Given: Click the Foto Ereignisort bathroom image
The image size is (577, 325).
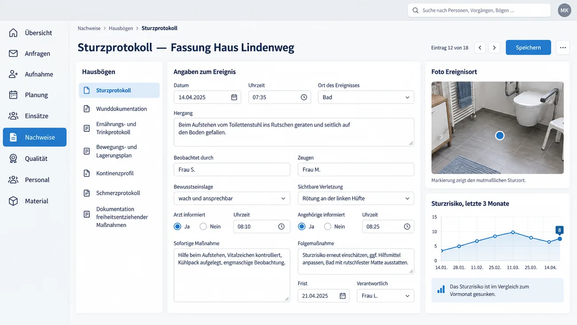Looking at the screenshot, I should (x=498, y=127).
